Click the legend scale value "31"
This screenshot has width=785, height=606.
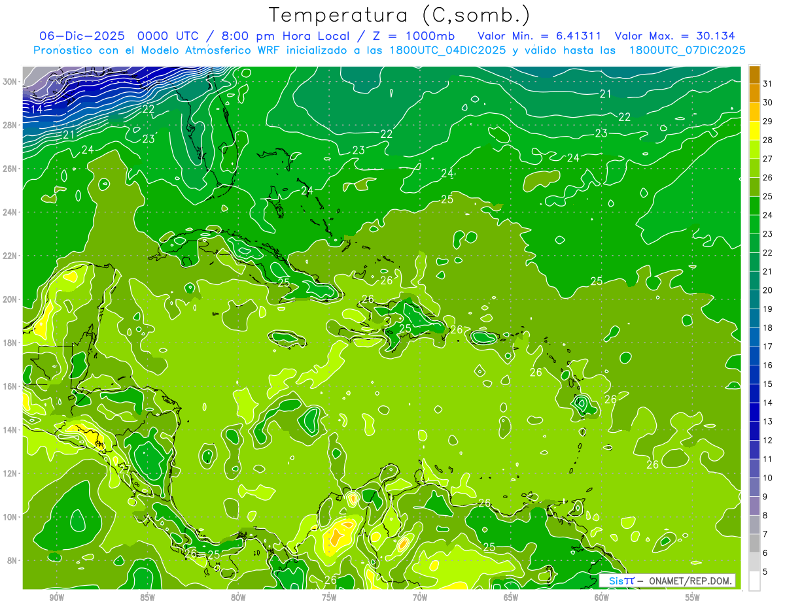coord(768,84)
